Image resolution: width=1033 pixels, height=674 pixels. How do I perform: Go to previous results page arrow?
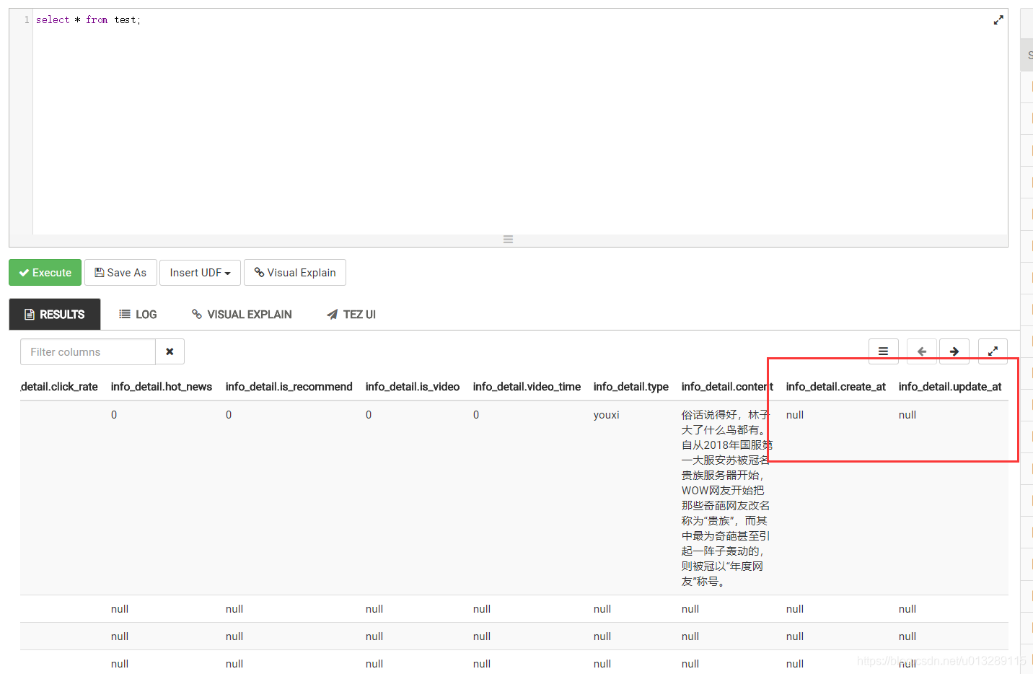922,351
